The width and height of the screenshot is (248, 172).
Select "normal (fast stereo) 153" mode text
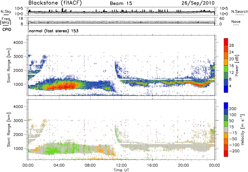(x=54, y=31)
